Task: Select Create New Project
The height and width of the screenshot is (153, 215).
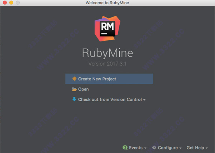Action: tap(109, 79)
